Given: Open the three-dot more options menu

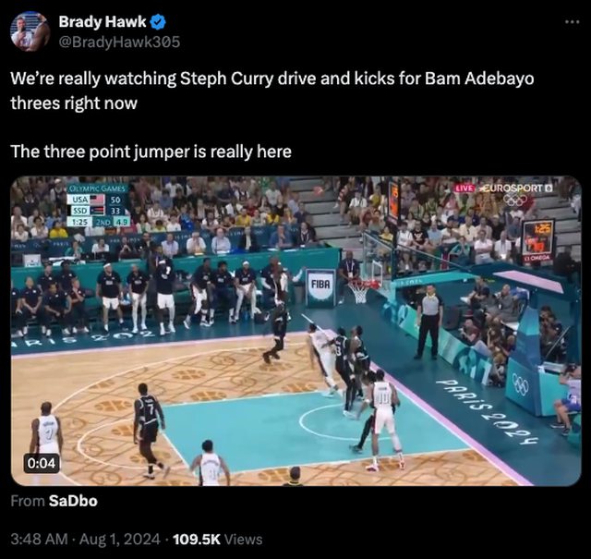Looking at the screenshot, I should pyautogui.click(x=573, y=22).
